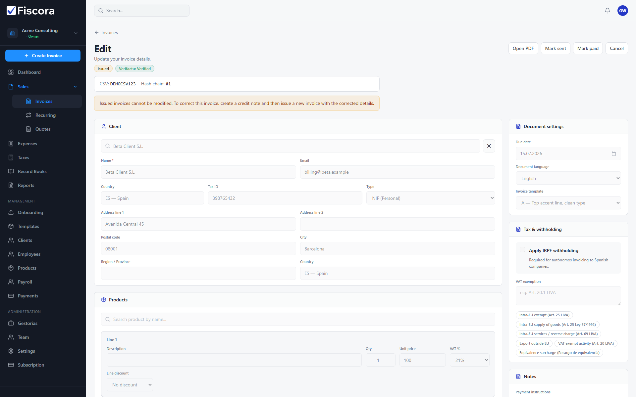Click the Dashboard grid icon
636x397 pixels.
pyautogui.click(x=11, y=72)
